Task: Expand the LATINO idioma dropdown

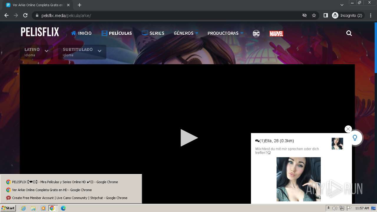Action: [x=37, y=52]
